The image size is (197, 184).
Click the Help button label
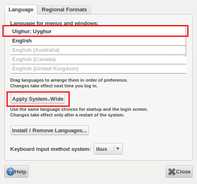coord(21,172)
